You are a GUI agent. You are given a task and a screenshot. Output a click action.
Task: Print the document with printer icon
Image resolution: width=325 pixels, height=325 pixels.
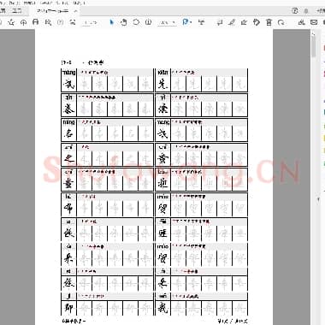[x=36, y=22]
